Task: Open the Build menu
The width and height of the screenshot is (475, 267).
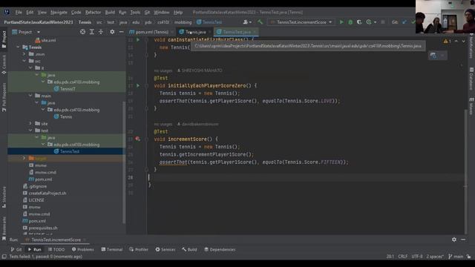Action: coord(110,13)
